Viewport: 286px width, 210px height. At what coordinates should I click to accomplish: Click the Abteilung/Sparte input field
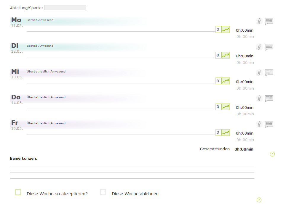point(65,8)
